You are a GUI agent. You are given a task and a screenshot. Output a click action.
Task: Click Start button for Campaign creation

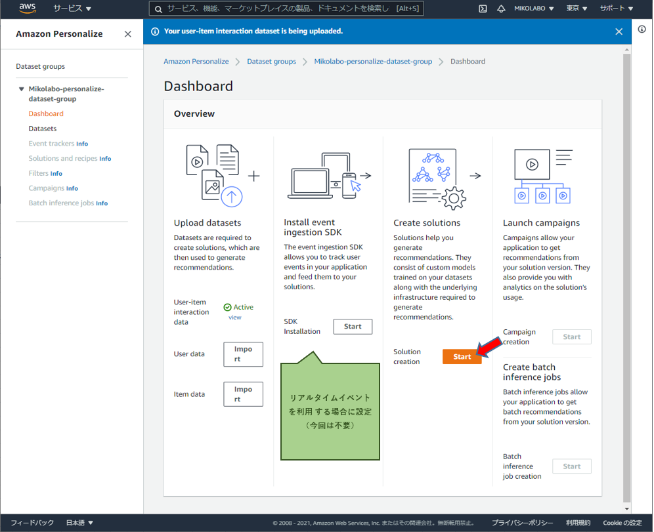[x=572, y=337]
